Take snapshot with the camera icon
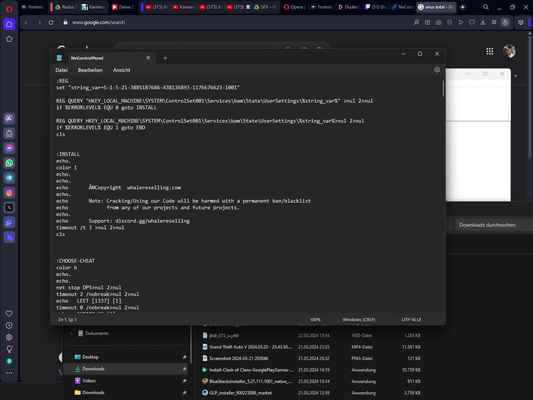Screen dimensions: 533x400 [x=439, y=22]
